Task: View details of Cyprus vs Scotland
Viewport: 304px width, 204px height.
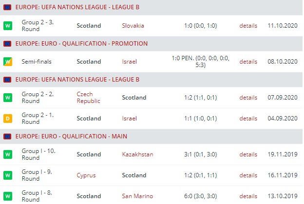Action: coord(248,175)
